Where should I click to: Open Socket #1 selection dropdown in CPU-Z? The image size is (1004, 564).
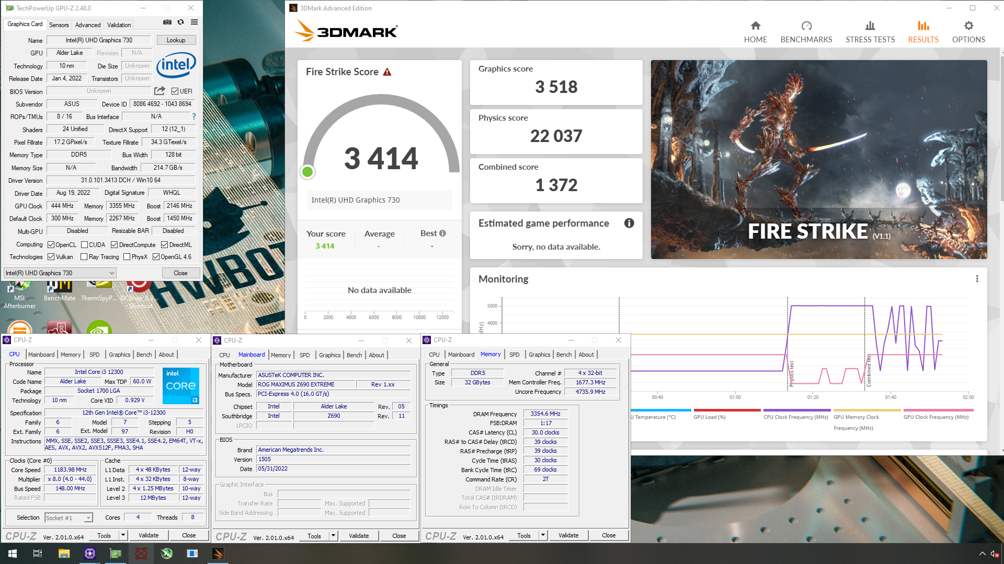(69, 518)
